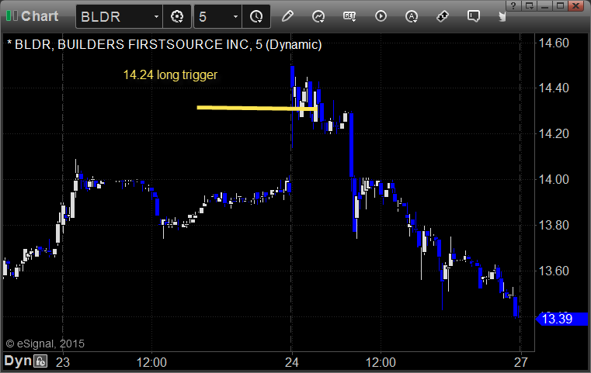Open the time template clock menu
This screenshot has height=373, width=591.
[256, 16]
